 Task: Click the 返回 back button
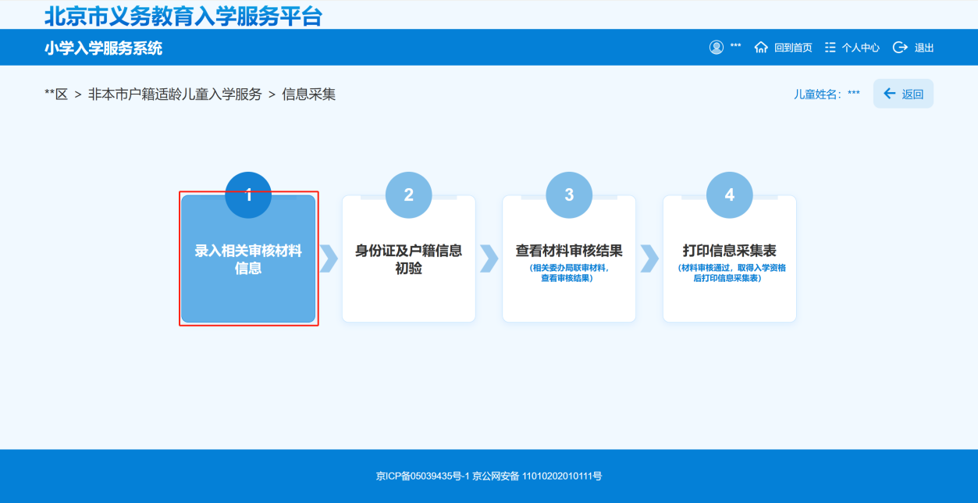(903, 94)
